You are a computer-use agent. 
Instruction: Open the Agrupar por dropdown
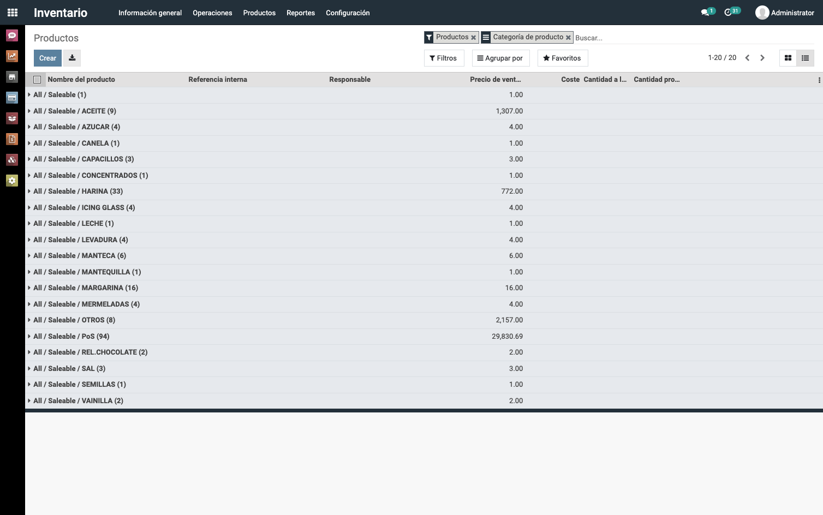[x=500, y=58]
